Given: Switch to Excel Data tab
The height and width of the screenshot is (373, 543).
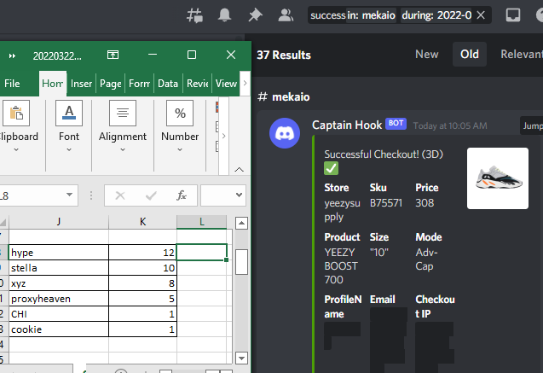Looking at the screenshot, I should [x=168, y=84].
